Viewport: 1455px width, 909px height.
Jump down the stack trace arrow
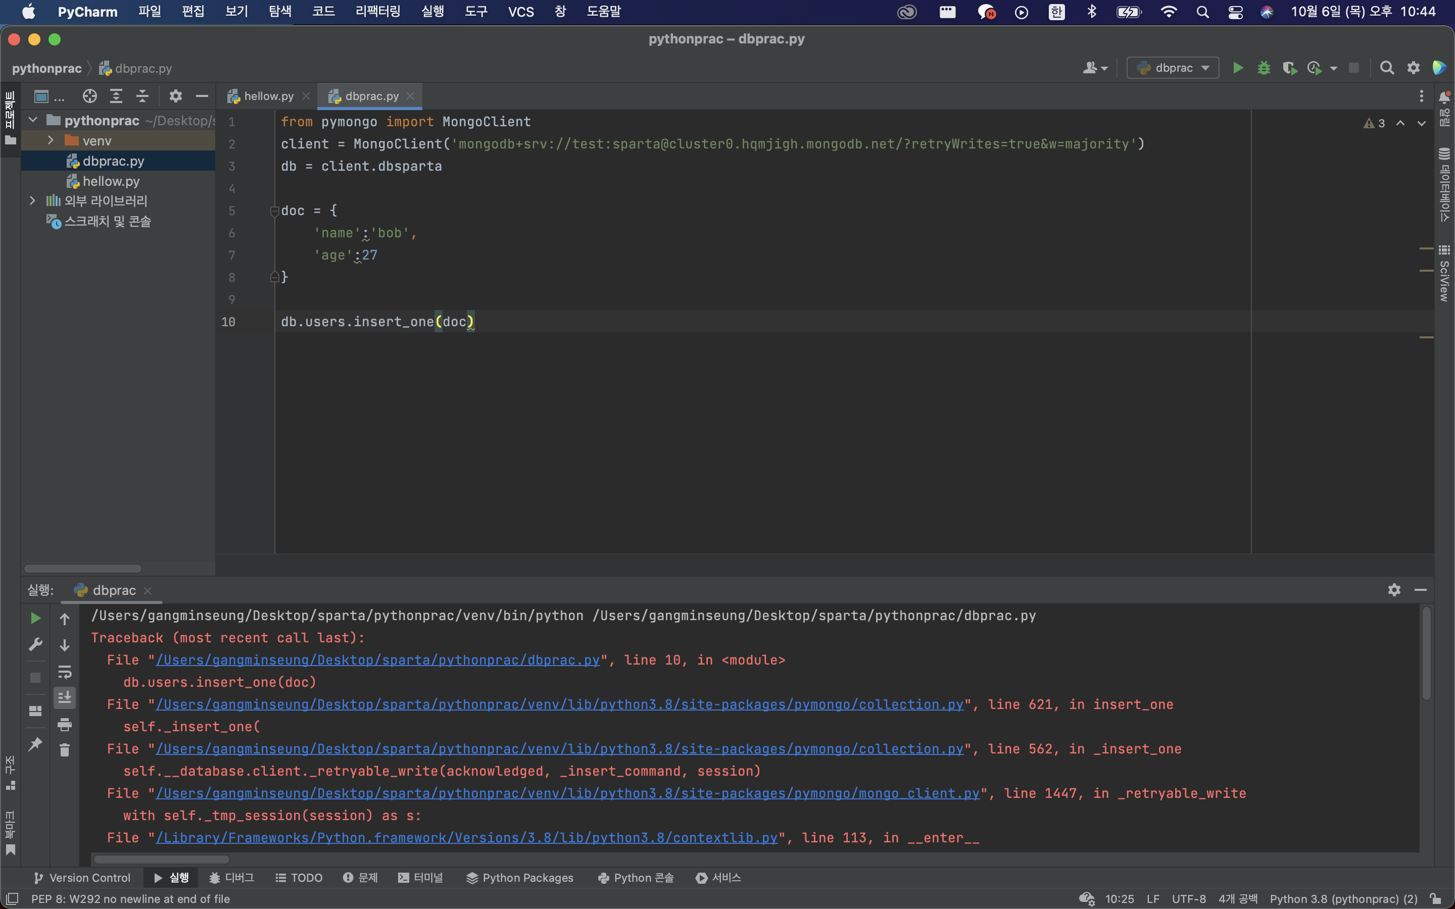pos(64,645)
